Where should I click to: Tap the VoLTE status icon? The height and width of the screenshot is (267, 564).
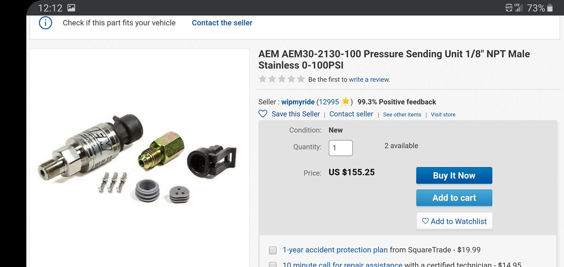click(x=509, y=8)
